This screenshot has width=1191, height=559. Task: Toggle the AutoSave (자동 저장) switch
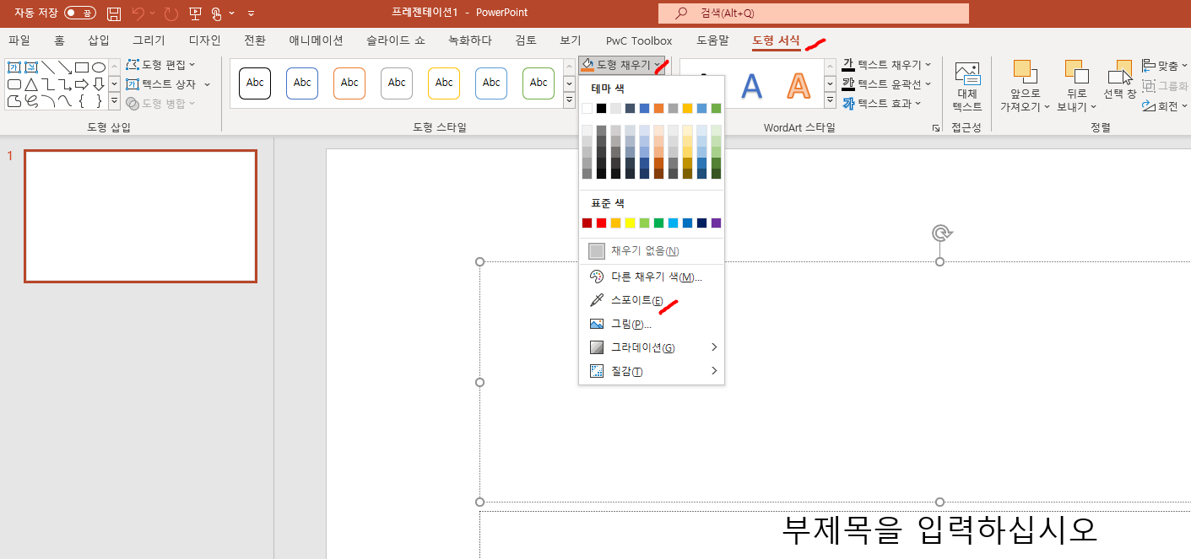(80, 13)
